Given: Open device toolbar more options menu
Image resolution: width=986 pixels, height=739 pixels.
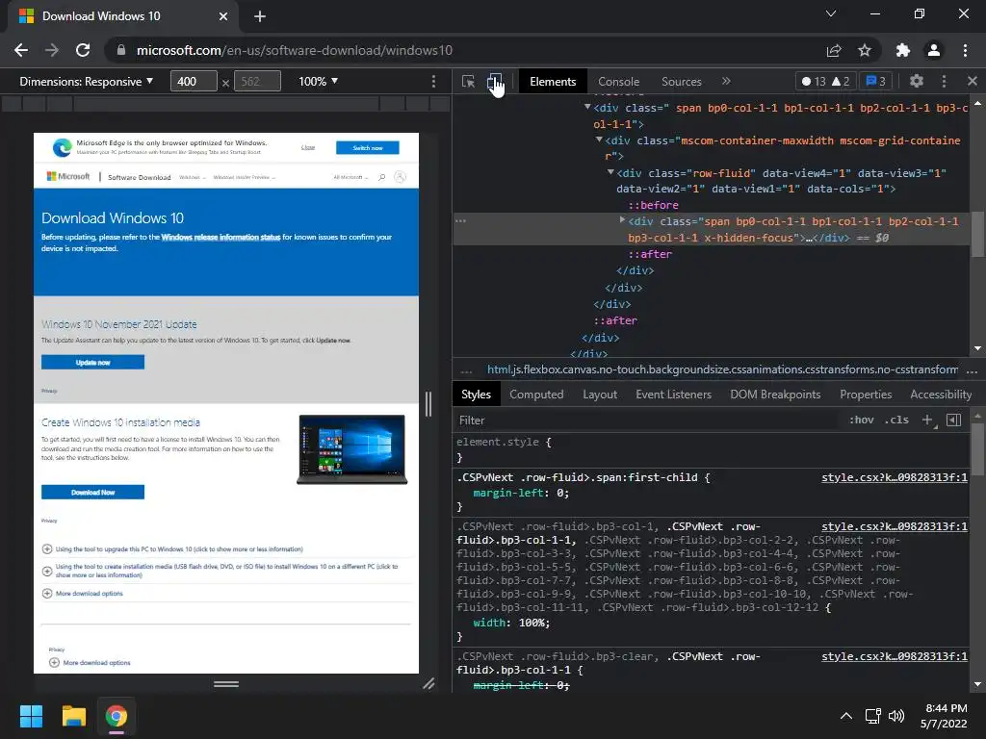Looking at the screenshot, I should [x=433, y=82].
